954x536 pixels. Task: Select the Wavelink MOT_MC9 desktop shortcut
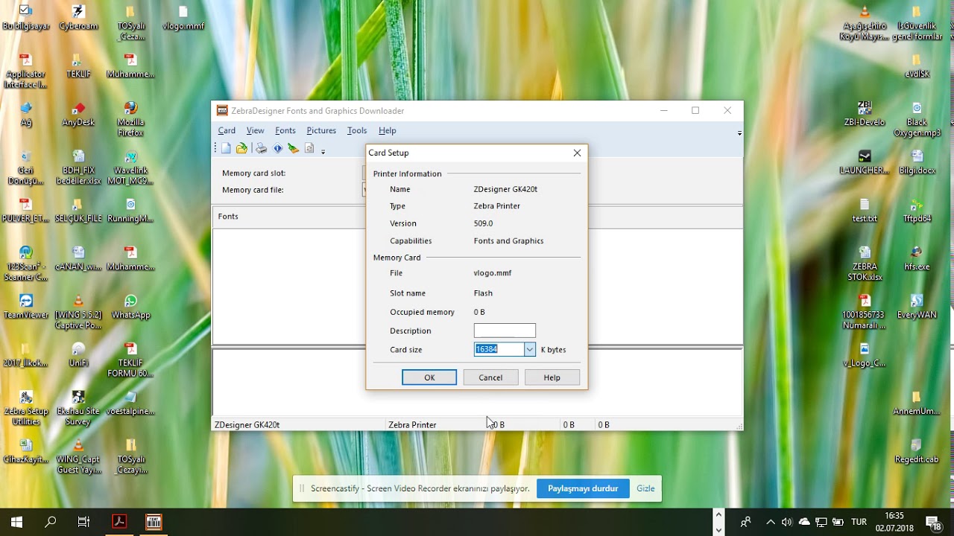(x=130, y=167)
